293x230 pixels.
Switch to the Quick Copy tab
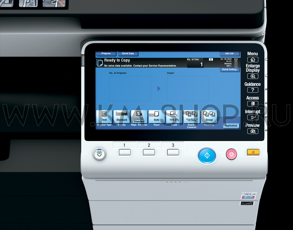click(128, 53)
